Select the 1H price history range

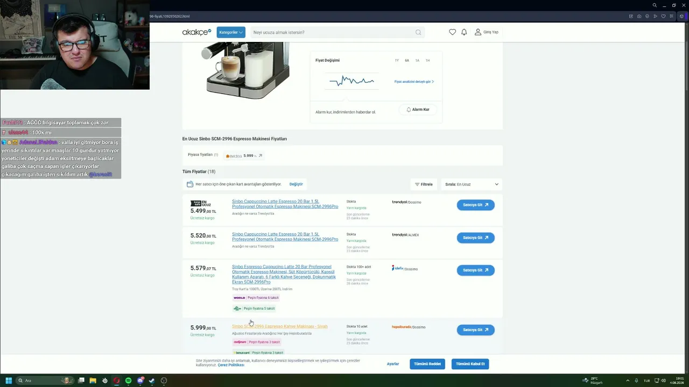coord(427,60)
